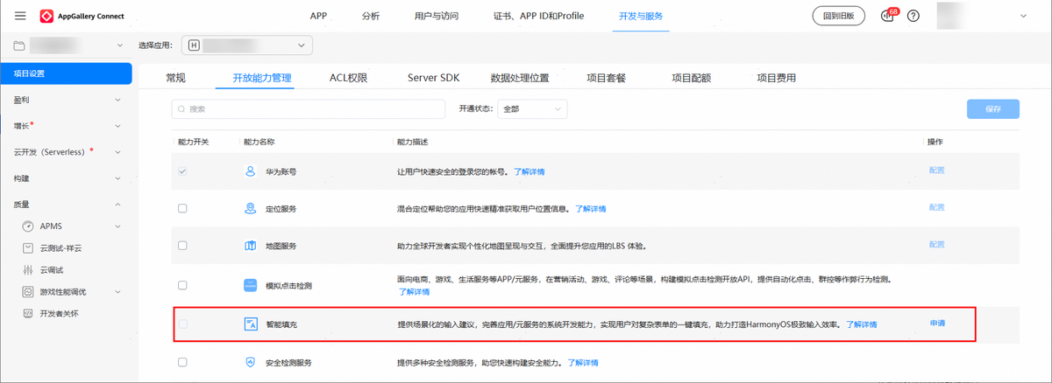Click the 智能填充 smart fill icon

pyautogui.click(x=249, y=324)
